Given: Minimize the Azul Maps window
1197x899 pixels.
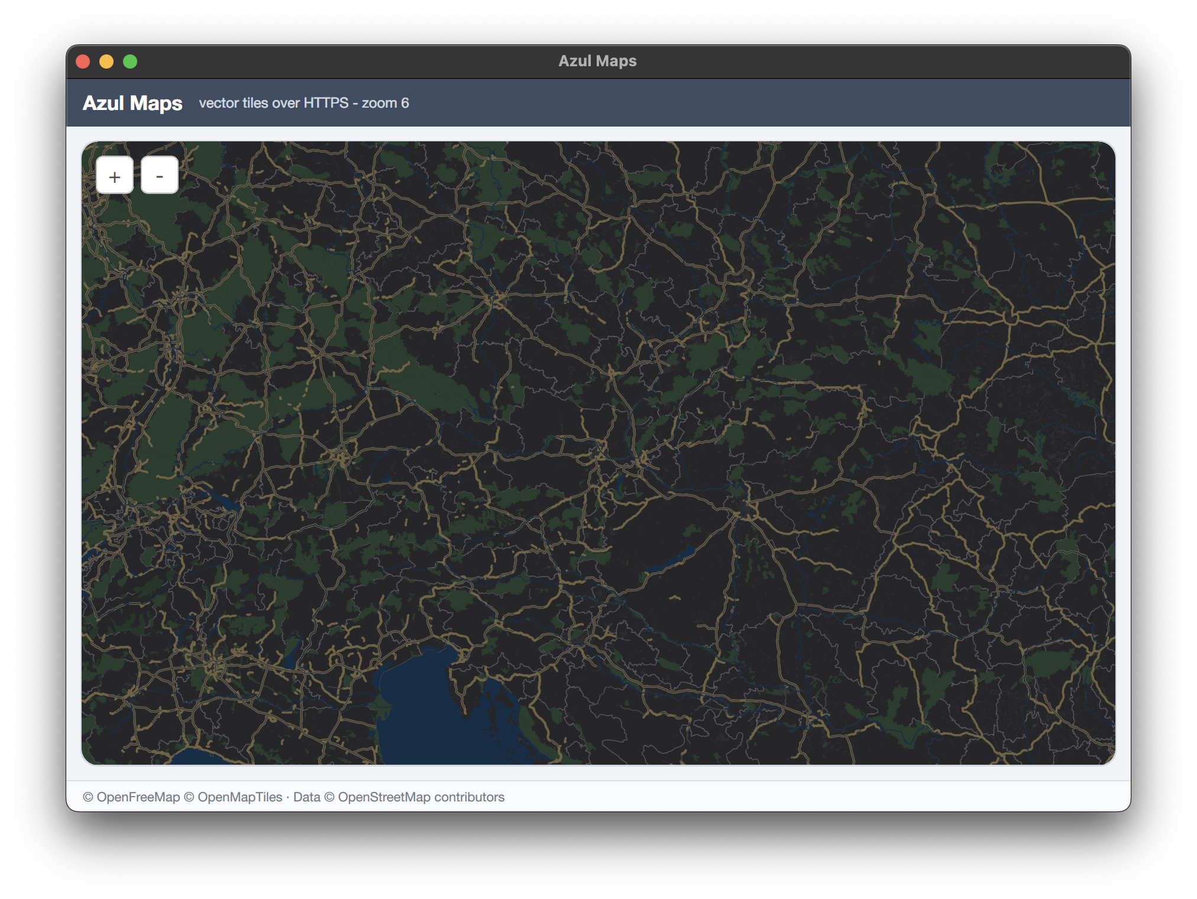Looking at the screenshot, I should tap(106, 62).
